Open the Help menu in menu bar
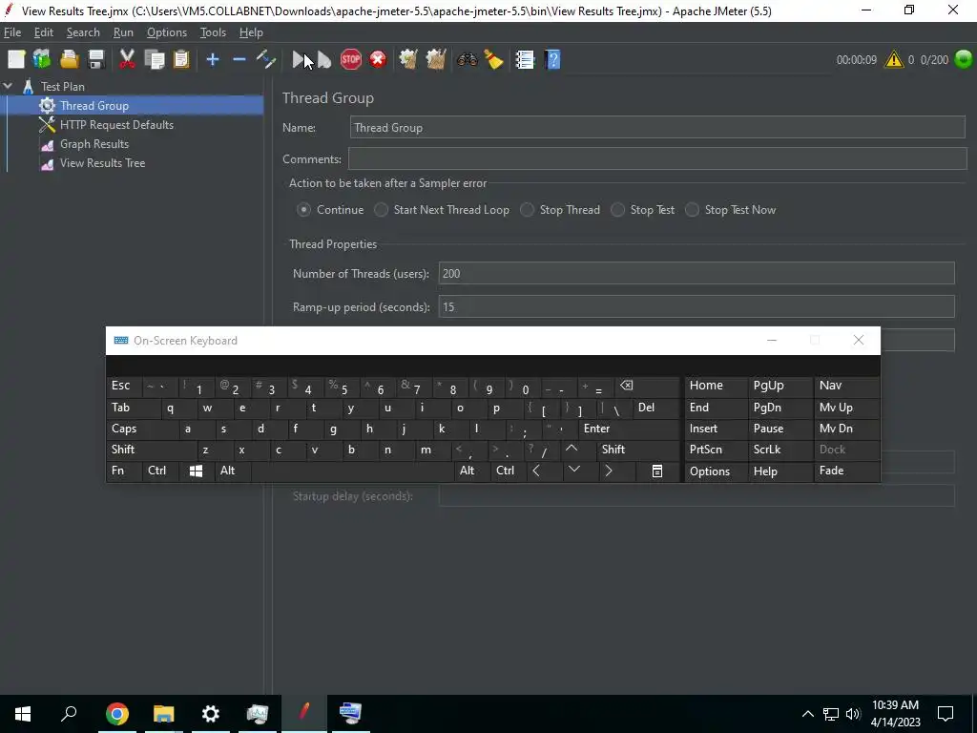Viewport: 977px width, 733px height. (x=251, y=32)
